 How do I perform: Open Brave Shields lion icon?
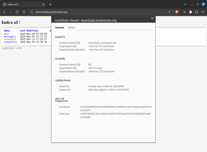[177, 12]
